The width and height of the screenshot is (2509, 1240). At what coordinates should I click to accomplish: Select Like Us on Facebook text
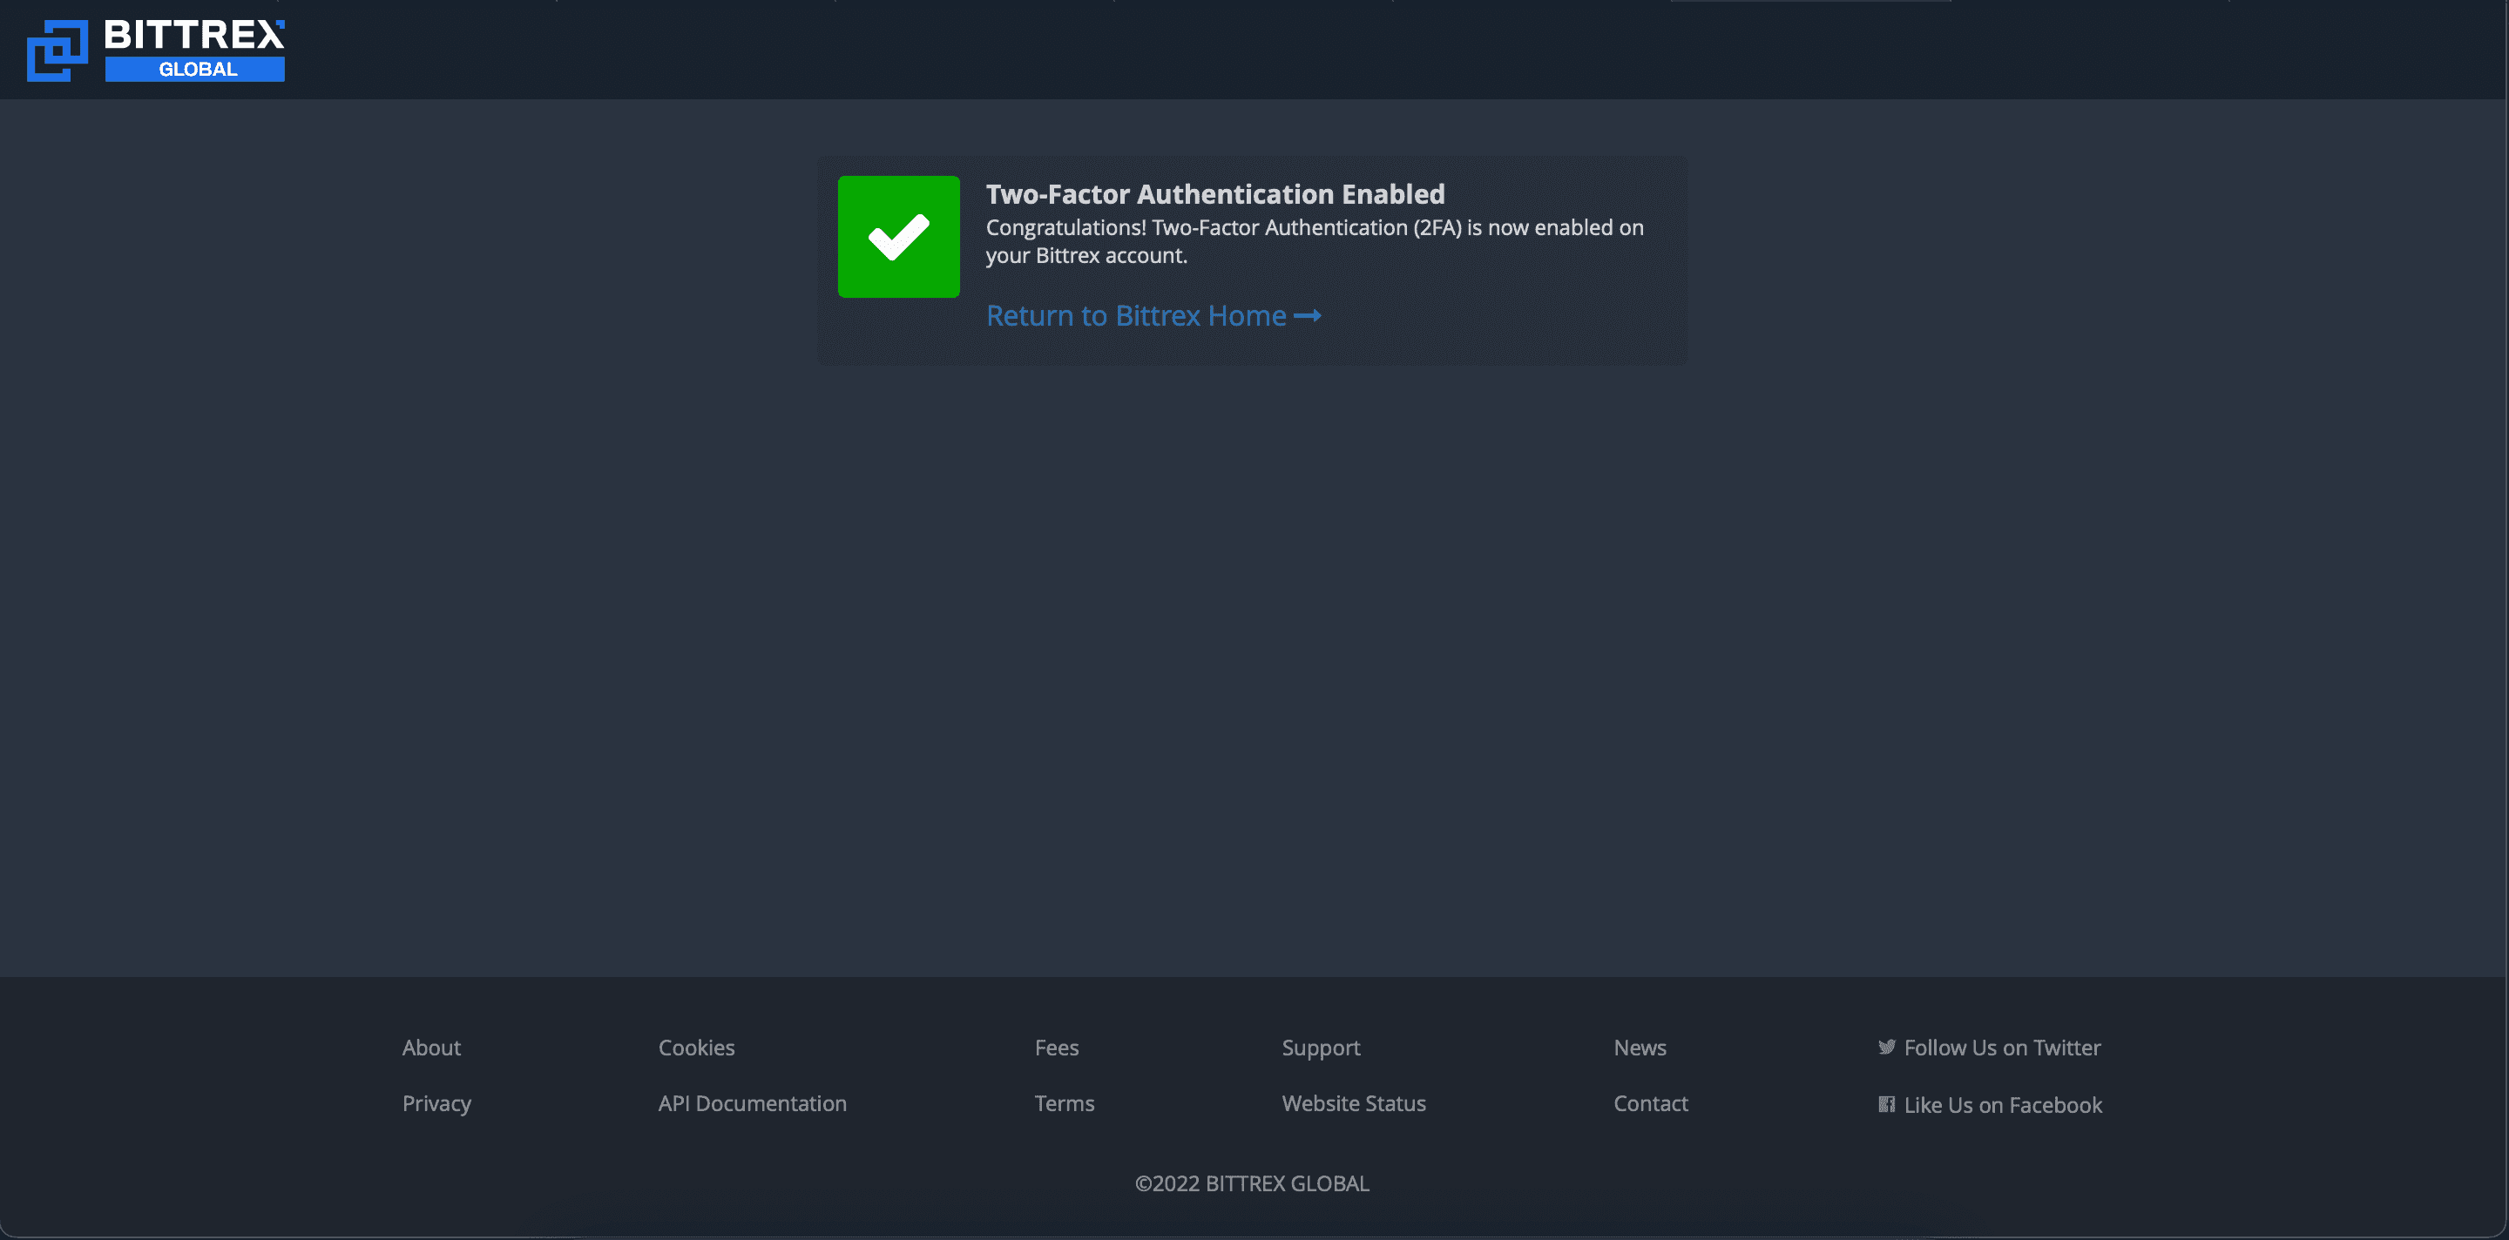click(x=2004, y=1105)
